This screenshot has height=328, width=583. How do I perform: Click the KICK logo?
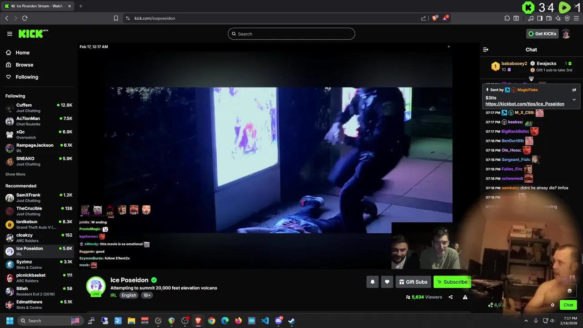coord(33,34)
